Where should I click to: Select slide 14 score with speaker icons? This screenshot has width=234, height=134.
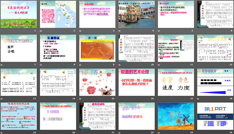58,82
